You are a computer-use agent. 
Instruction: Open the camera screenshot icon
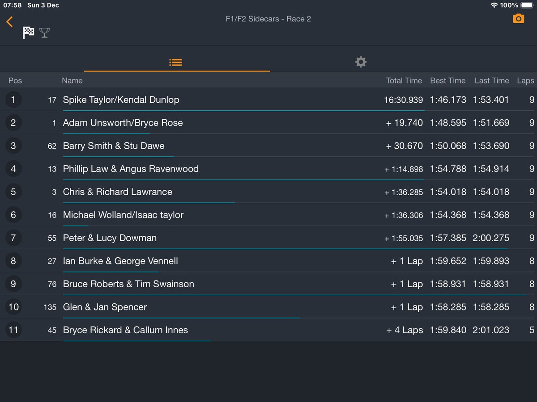pos(518,18)
